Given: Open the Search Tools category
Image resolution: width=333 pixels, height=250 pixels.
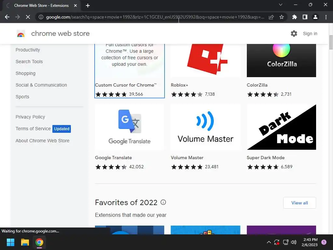Looking at the screenshot, I should point(29,62).
